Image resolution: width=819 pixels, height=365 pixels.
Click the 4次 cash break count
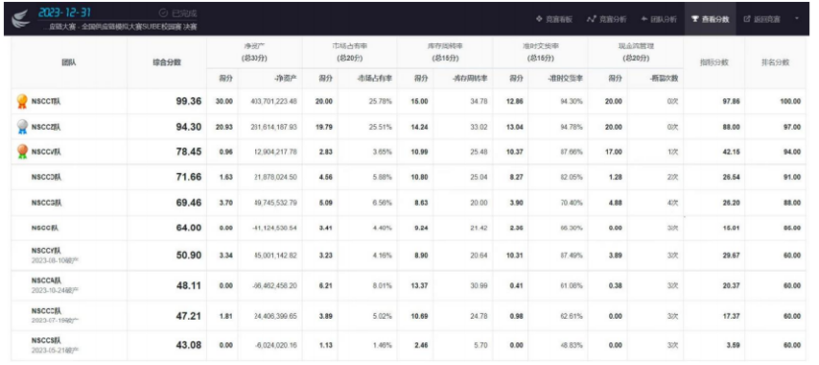(673, 203)
